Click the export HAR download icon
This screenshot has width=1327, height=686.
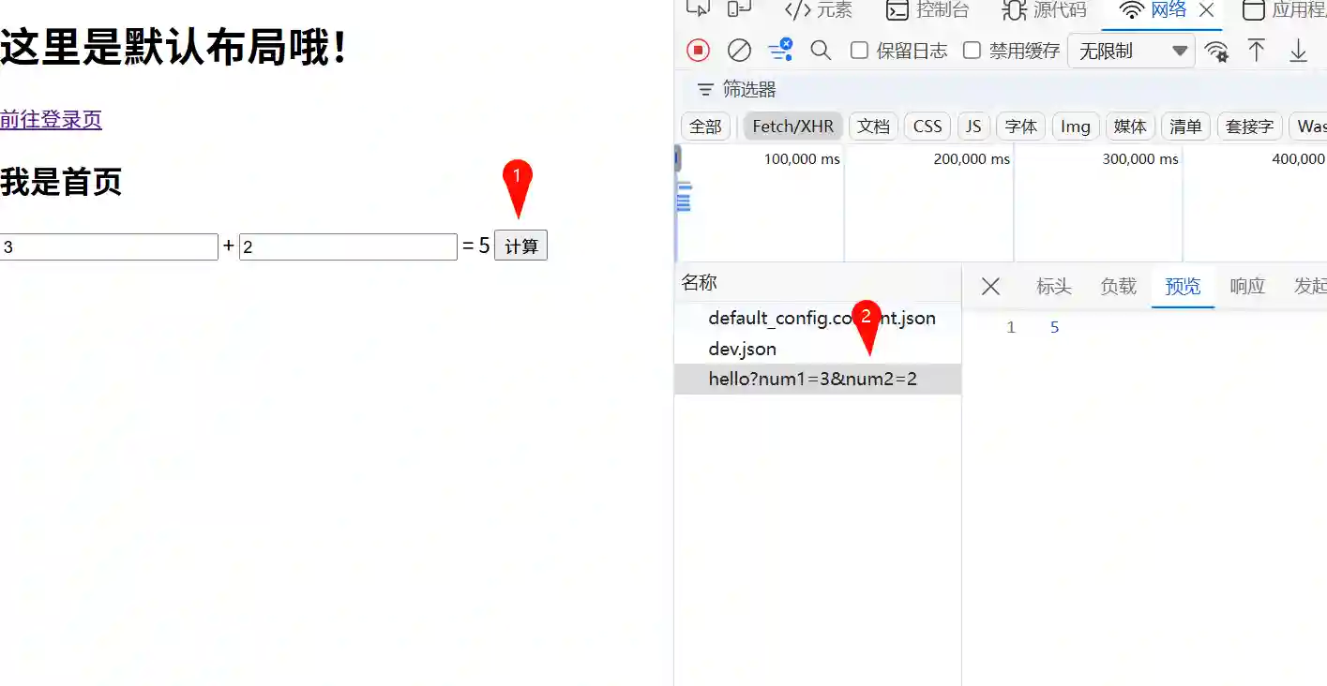coord(1298,51)
